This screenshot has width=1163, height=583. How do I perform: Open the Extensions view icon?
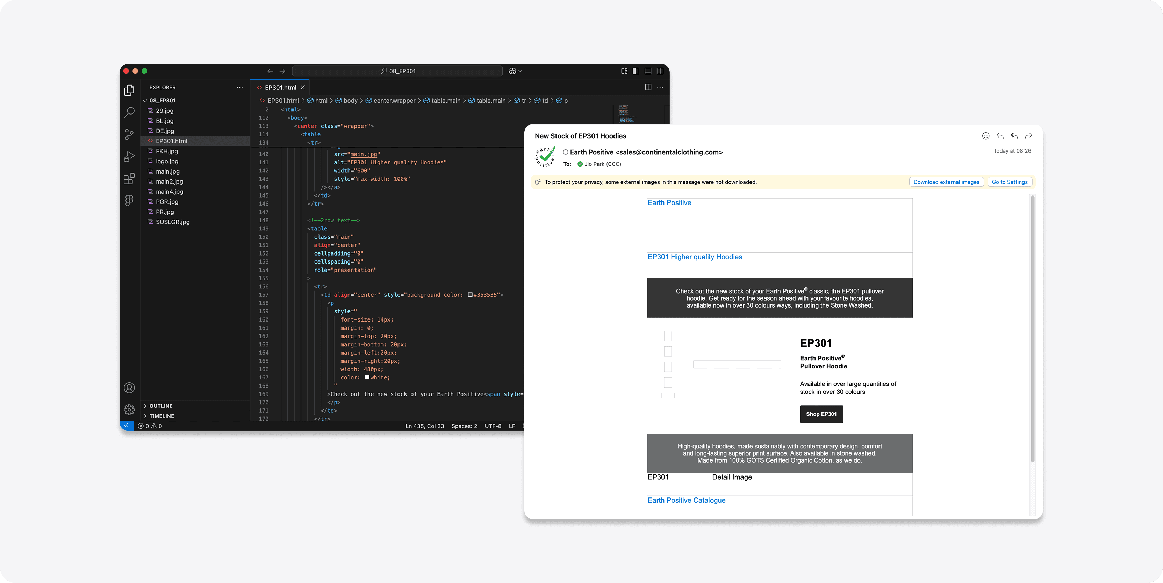[129, 178]
